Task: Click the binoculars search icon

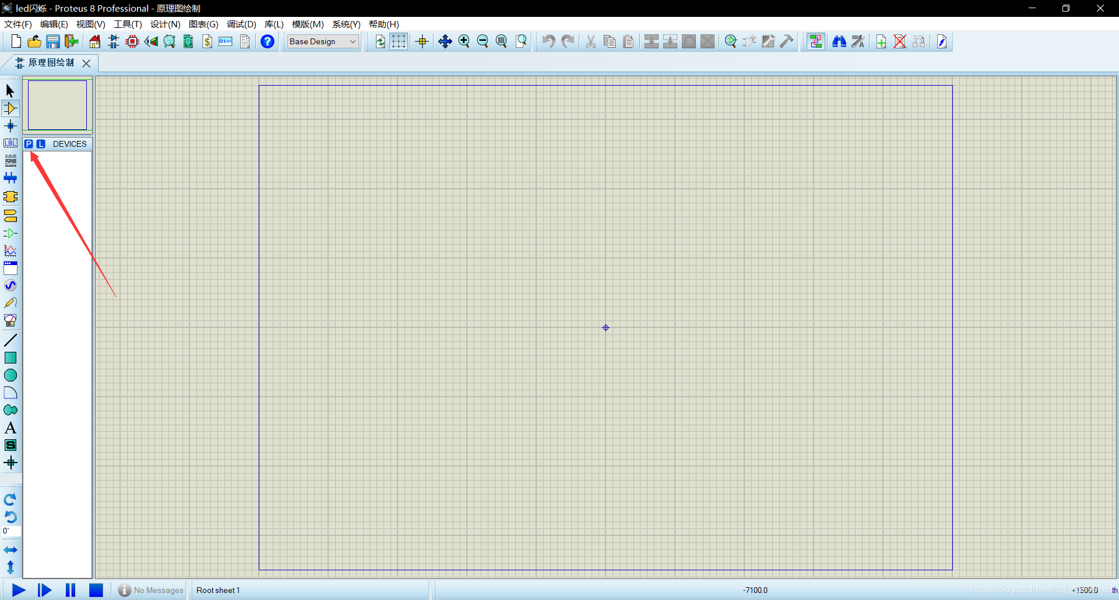Action: (839, 41)
